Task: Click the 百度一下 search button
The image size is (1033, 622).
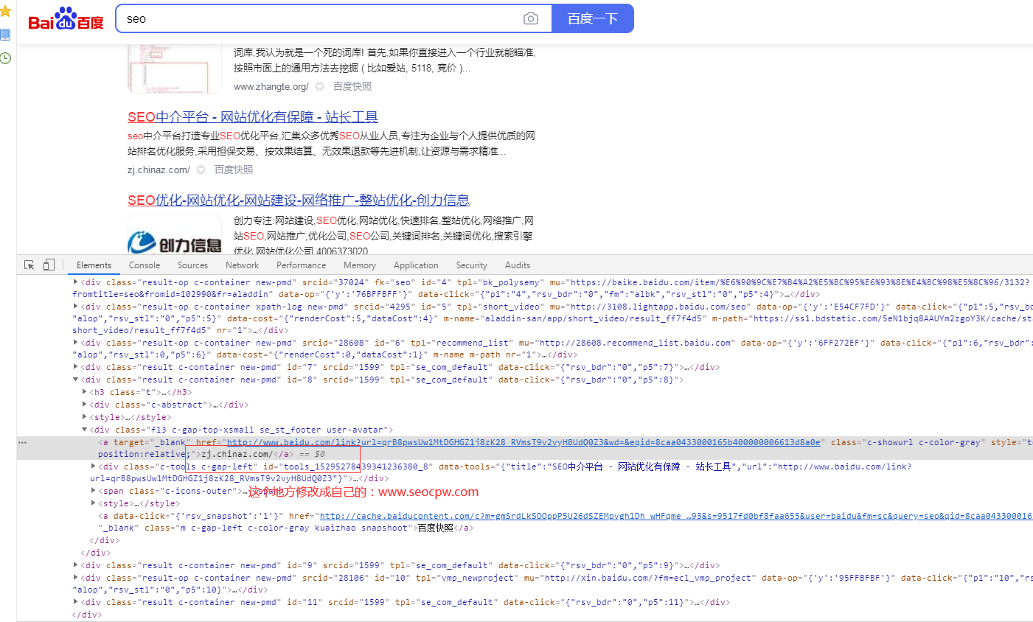Action: (593, 18)
